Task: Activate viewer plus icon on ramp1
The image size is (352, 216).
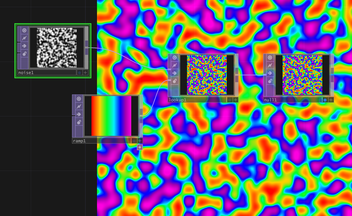Action: tap(140, 141)
